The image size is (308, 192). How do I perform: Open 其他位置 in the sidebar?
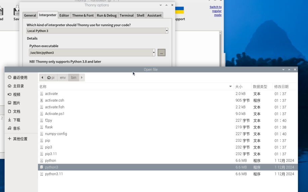(21, 139)
